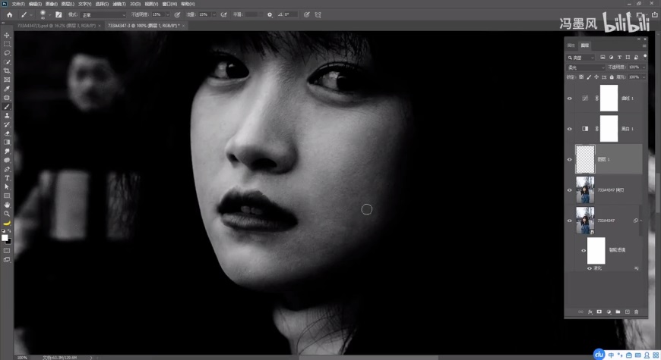Collapse smart filters on 733A4347 layer
Viewport: 661px width, 360px height.
(640, 221)
